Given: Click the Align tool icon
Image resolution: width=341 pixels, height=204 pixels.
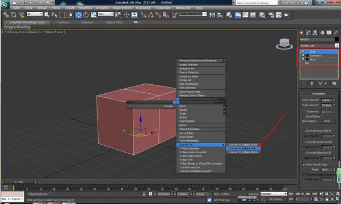Looking at the screenshot, I should (220, 15).
